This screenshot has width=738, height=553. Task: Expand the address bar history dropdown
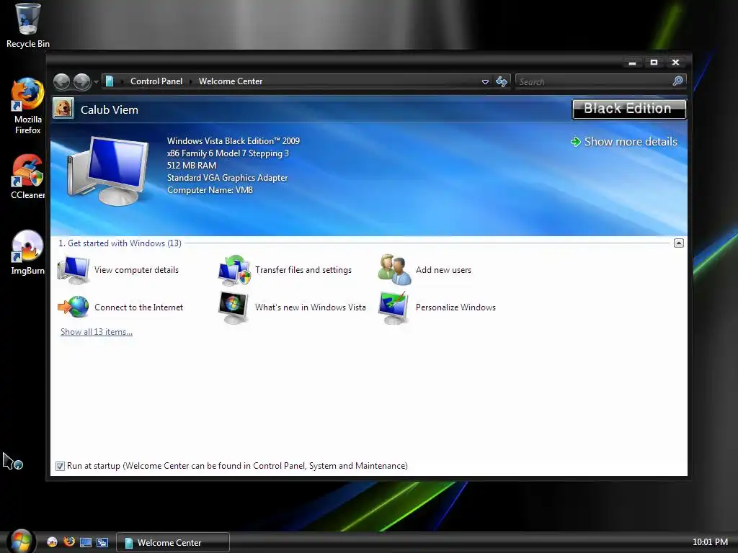pyautogui.click(x=485, y=82)
